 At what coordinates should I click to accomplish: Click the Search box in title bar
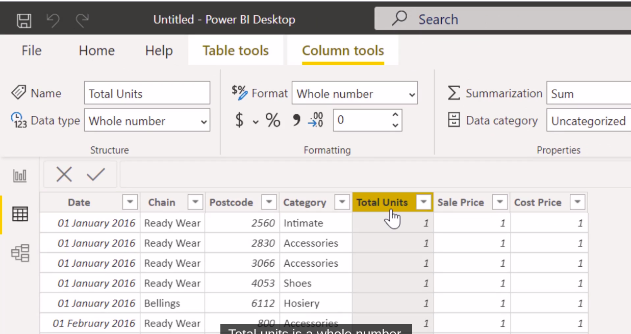(502, 19)
